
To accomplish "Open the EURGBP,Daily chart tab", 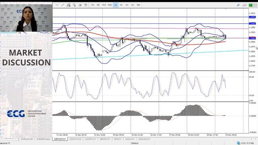I will (43, 139).
